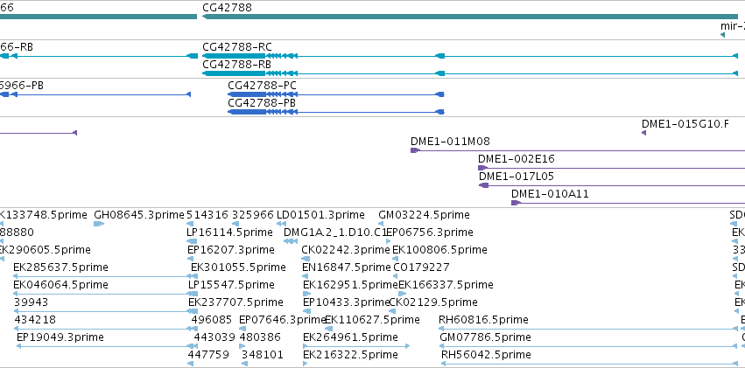Select the LD01501.3prime label
Image resolution: width=745 pixels, height=368 pixels.
pyautogui.click(x=320, y=215)
